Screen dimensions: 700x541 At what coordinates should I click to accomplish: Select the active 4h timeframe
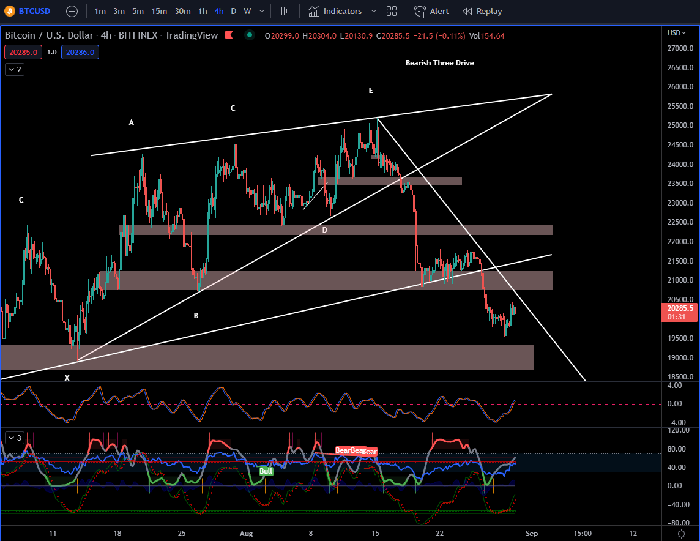pyautogui.click(x=219, y=11)
